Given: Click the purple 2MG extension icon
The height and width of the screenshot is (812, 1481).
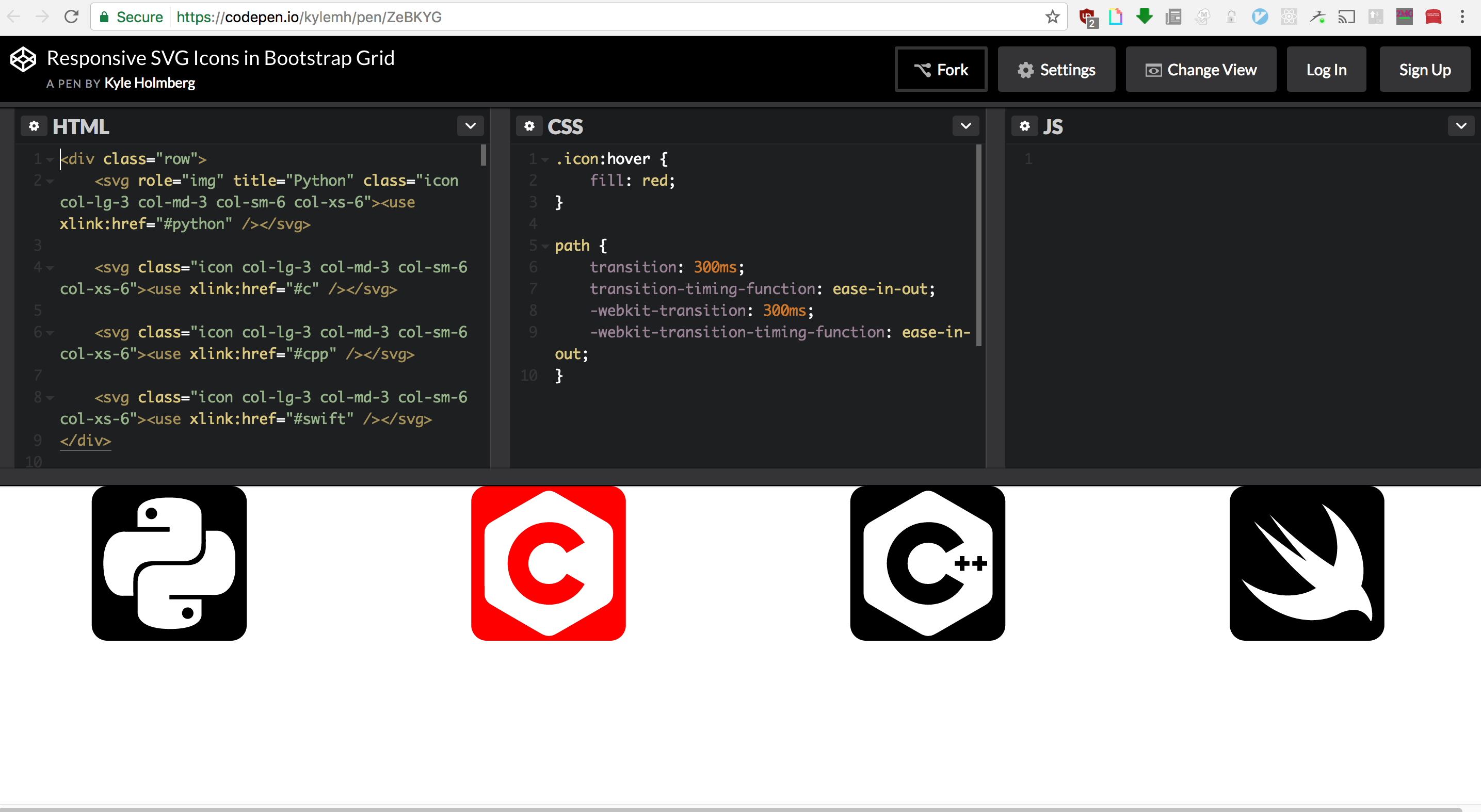Looking at the screenshot, I should click(x=1404, y=17).
